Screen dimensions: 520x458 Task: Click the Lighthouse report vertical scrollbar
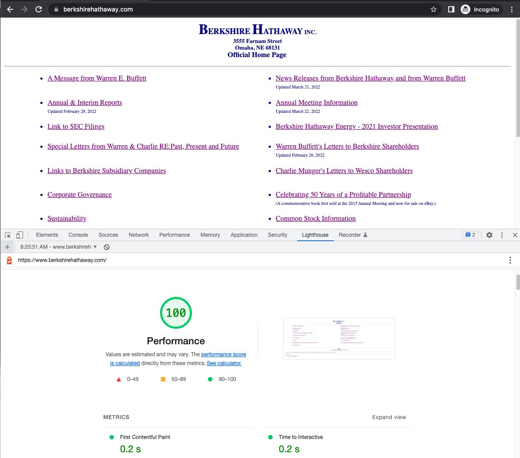coord(518,281)
